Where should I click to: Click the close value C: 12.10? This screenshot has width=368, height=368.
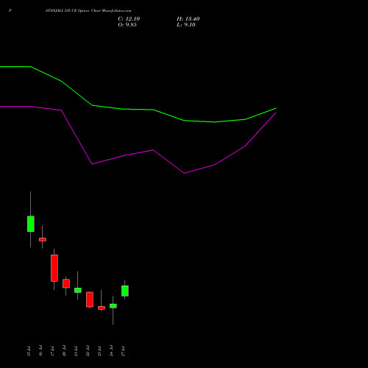(129, 19)
